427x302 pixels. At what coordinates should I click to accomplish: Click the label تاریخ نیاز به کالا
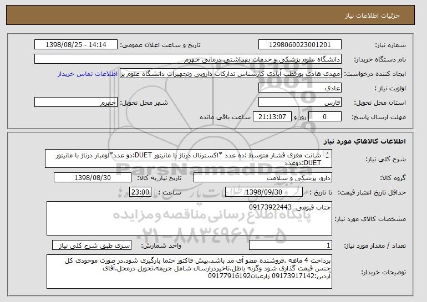159,178
